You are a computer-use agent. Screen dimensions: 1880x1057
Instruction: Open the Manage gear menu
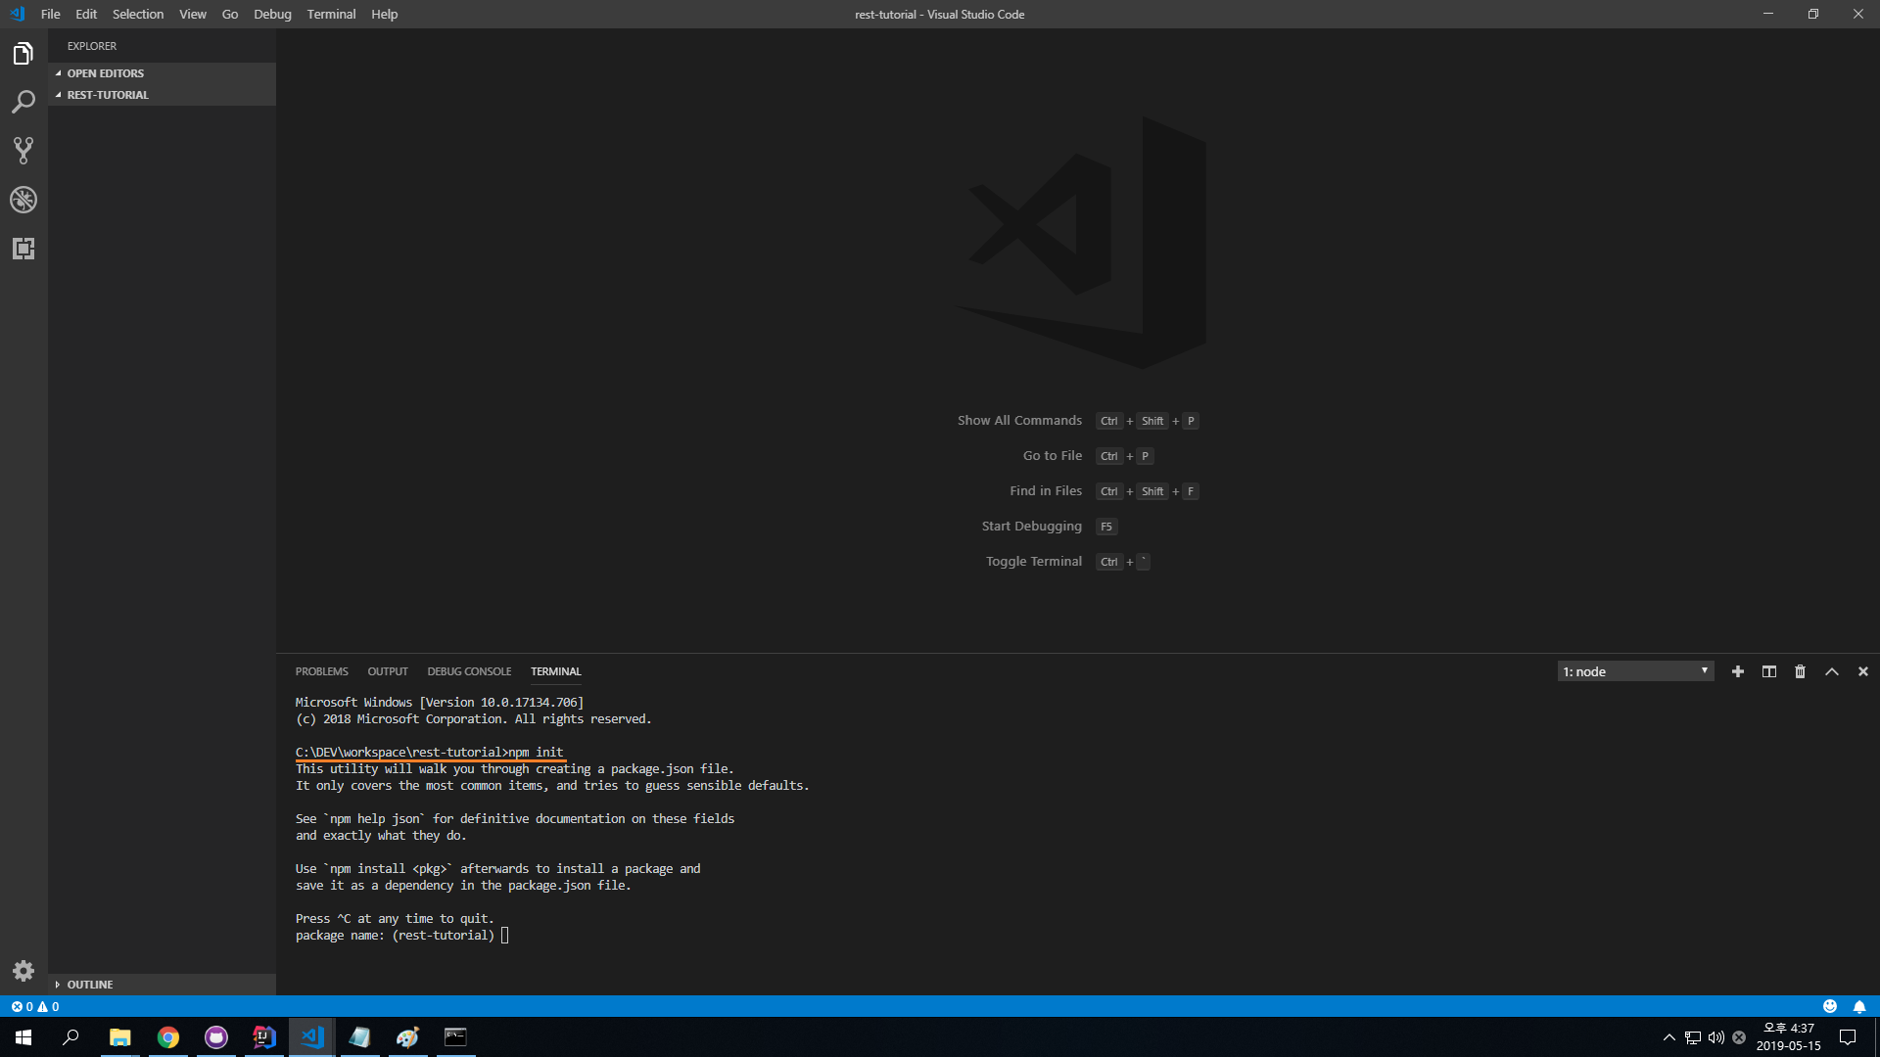point(23,971)
